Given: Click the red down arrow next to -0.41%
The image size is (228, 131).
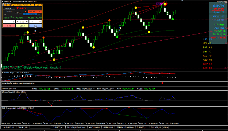Looking at the screenshot, I should pyautogui.click(x=18, y=8).
